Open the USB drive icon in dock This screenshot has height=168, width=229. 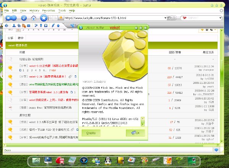tap(156, 160)
